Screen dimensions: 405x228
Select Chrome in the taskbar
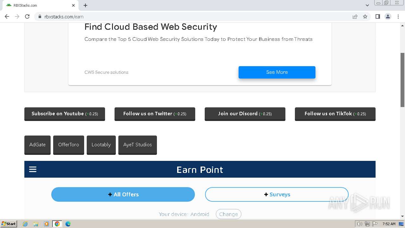point(57,224)
